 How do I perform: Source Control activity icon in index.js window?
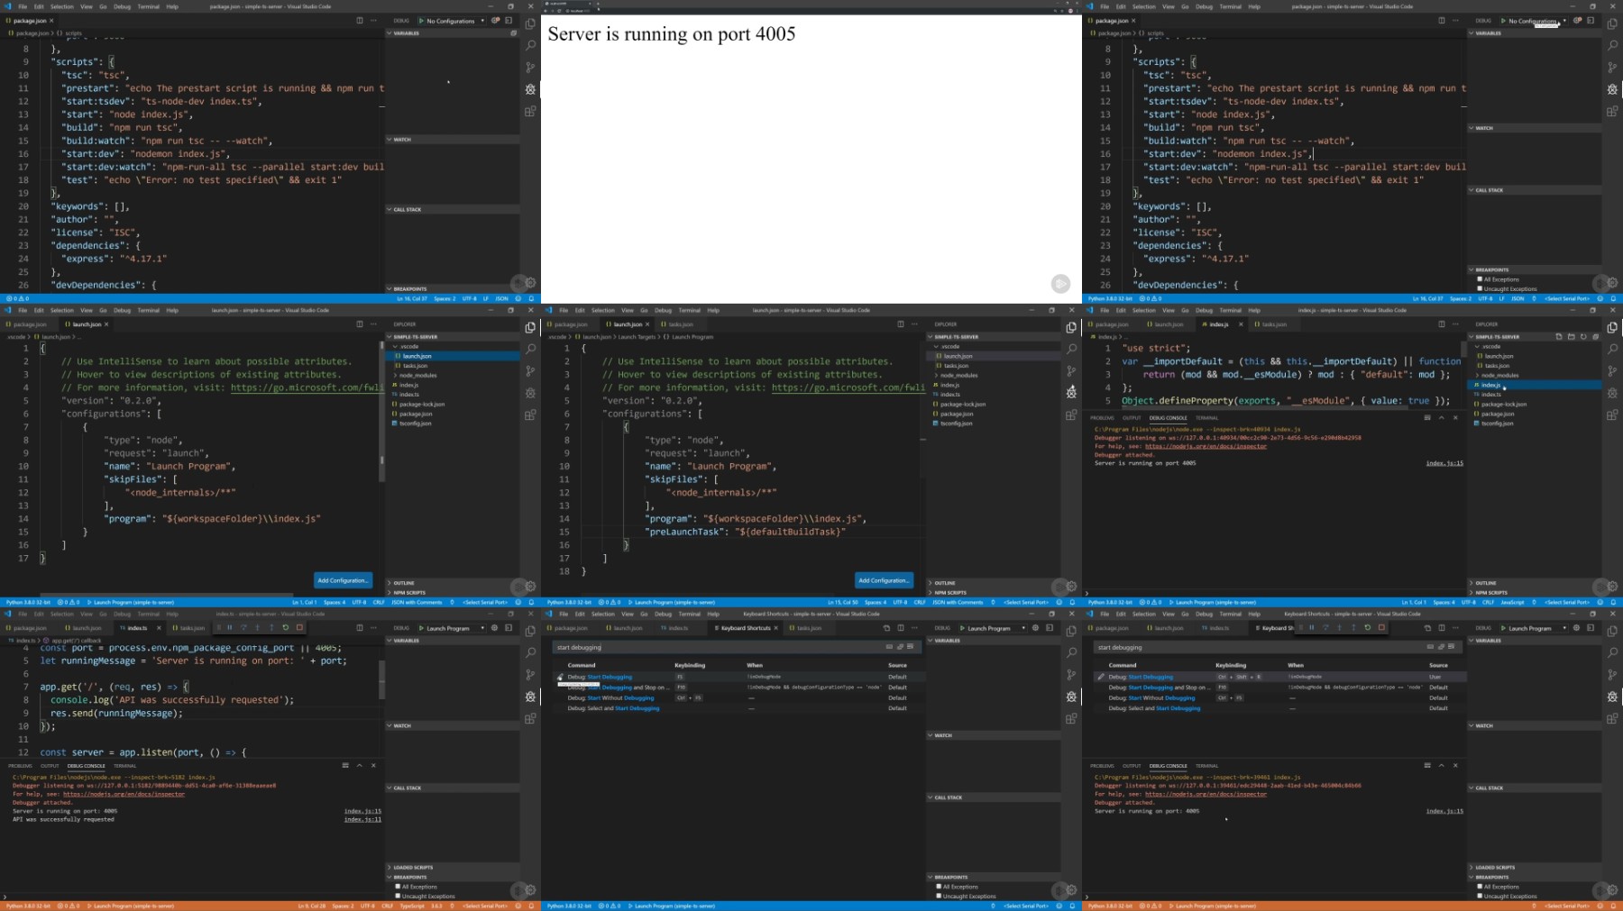1612,371
